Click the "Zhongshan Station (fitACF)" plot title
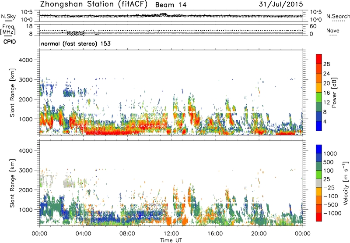 coord(94,4)
